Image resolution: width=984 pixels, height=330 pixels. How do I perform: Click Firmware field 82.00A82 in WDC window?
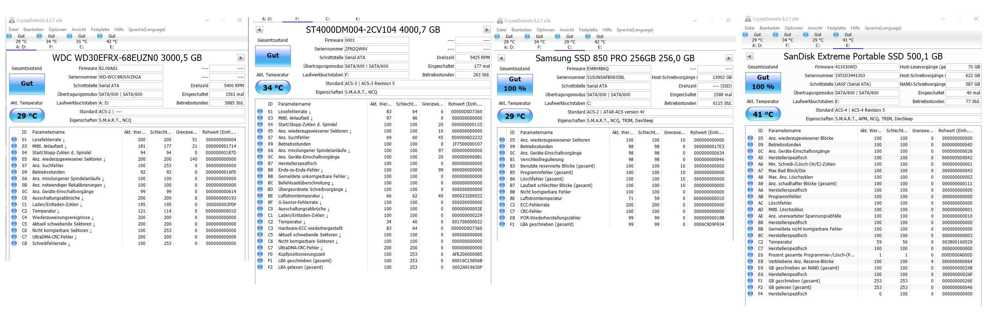(131, 68)
